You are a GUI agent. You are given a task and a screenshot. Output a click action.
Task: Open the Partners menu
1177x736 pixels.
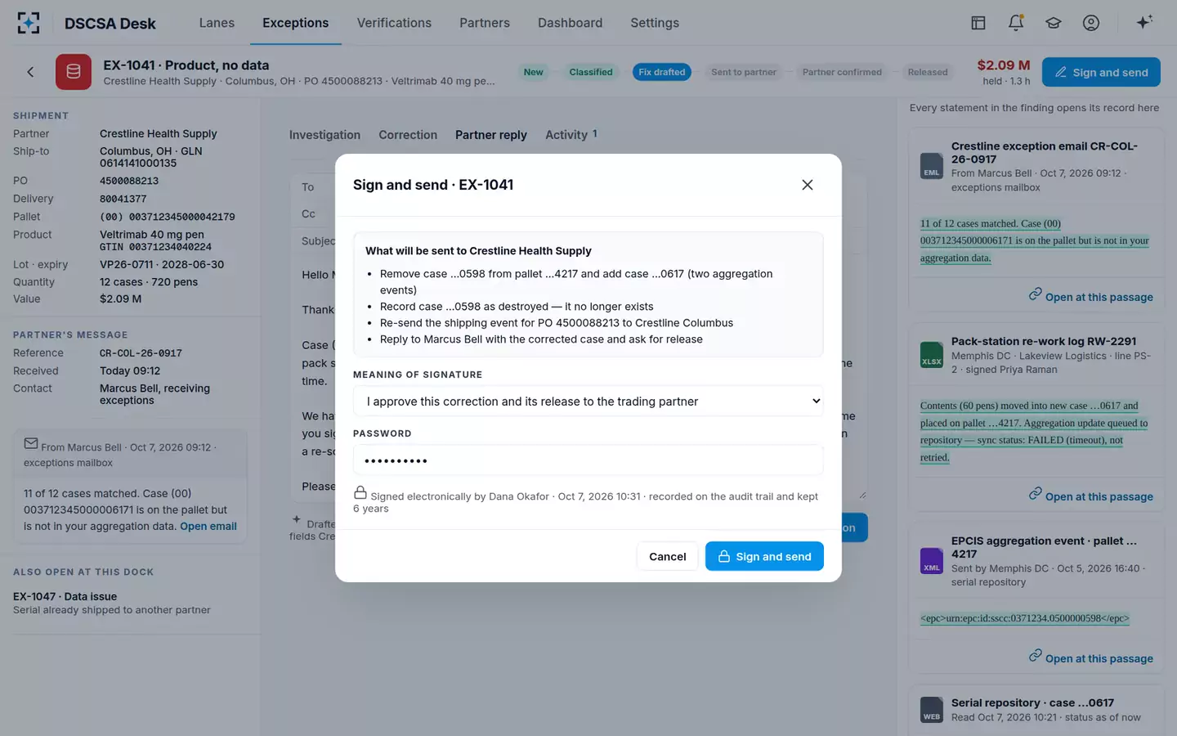[x=485, y=23]
